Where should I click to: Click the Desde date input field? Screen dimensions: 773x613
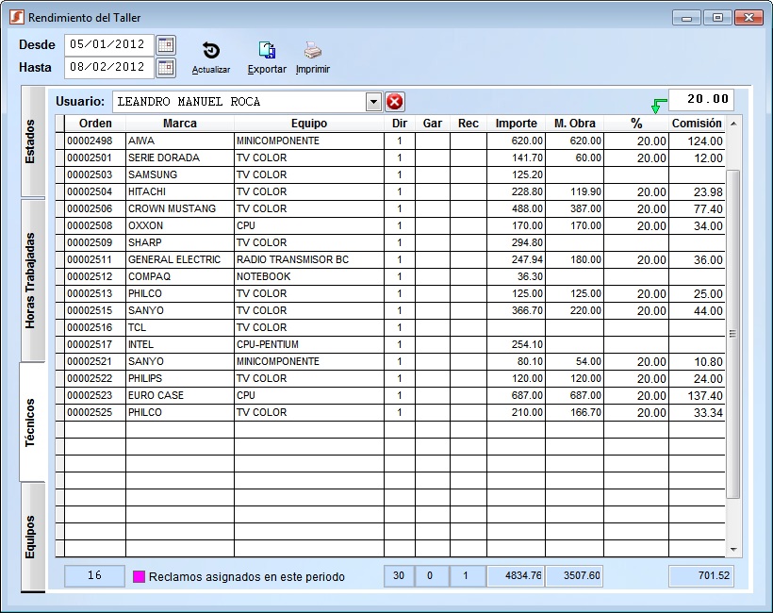point(108,44)
